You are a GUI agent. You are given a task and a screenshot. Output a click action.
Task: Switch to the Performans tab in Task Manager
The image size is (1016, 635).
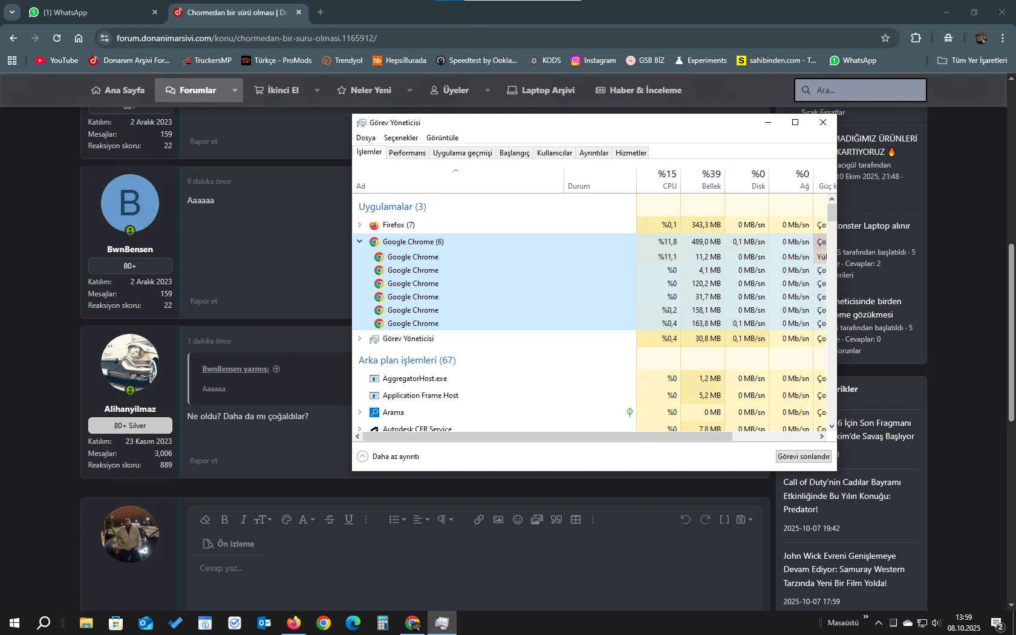(x=407, y=153)
